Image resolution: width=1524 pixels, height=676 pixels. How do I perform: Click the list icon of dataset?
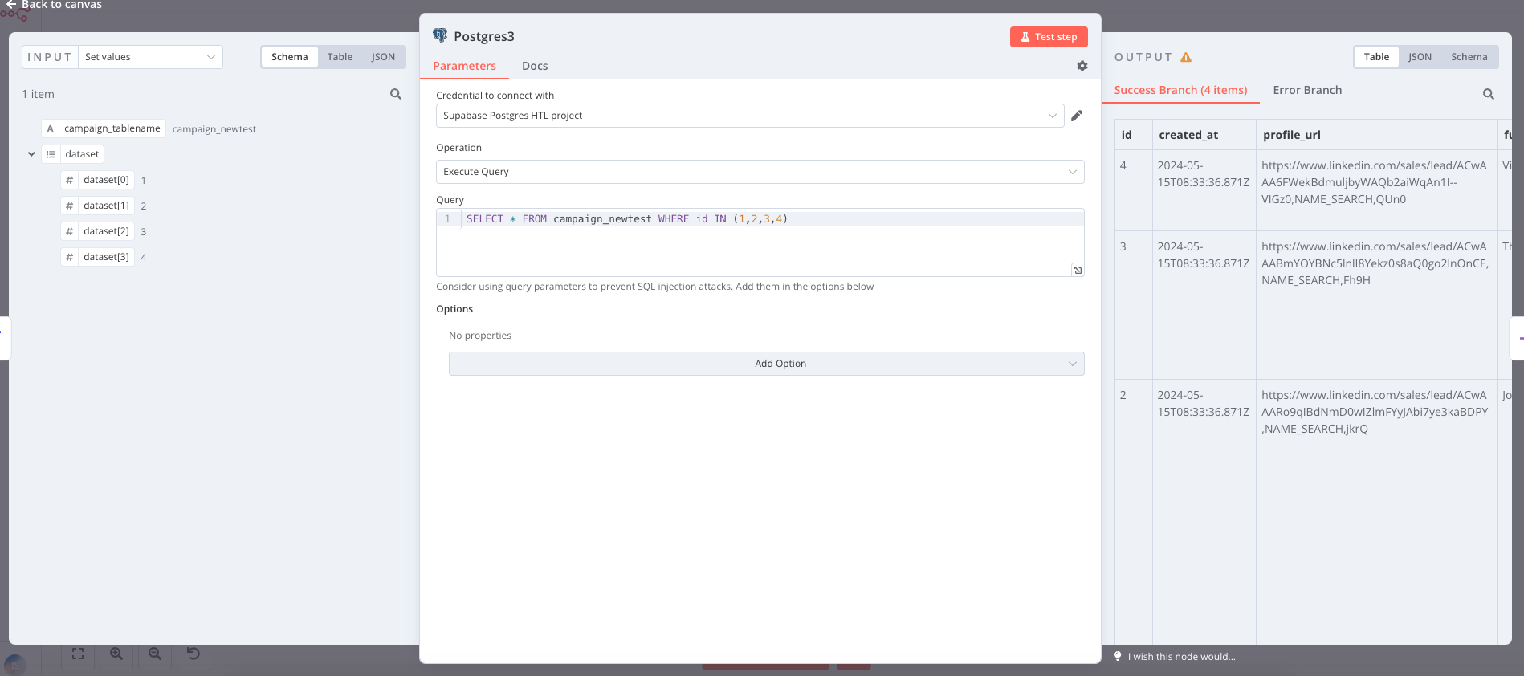(51, 154)
